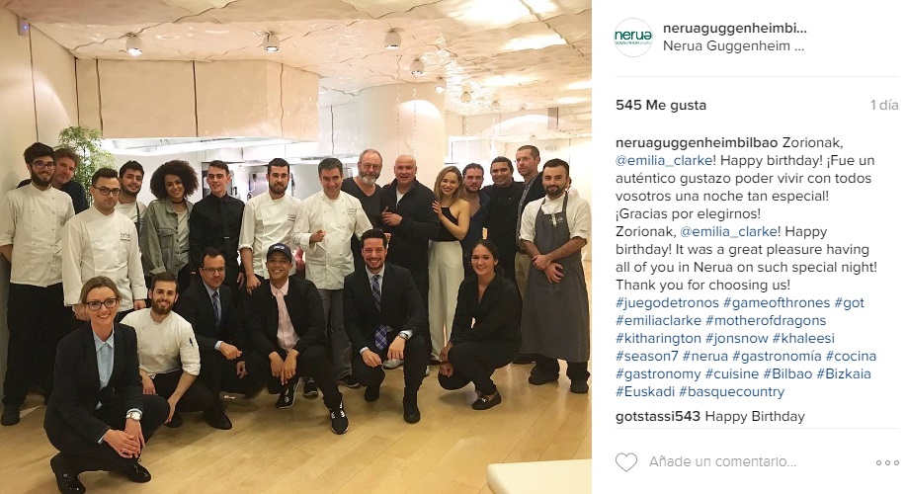Open the #basquecountry hashtag

(731, 391)
